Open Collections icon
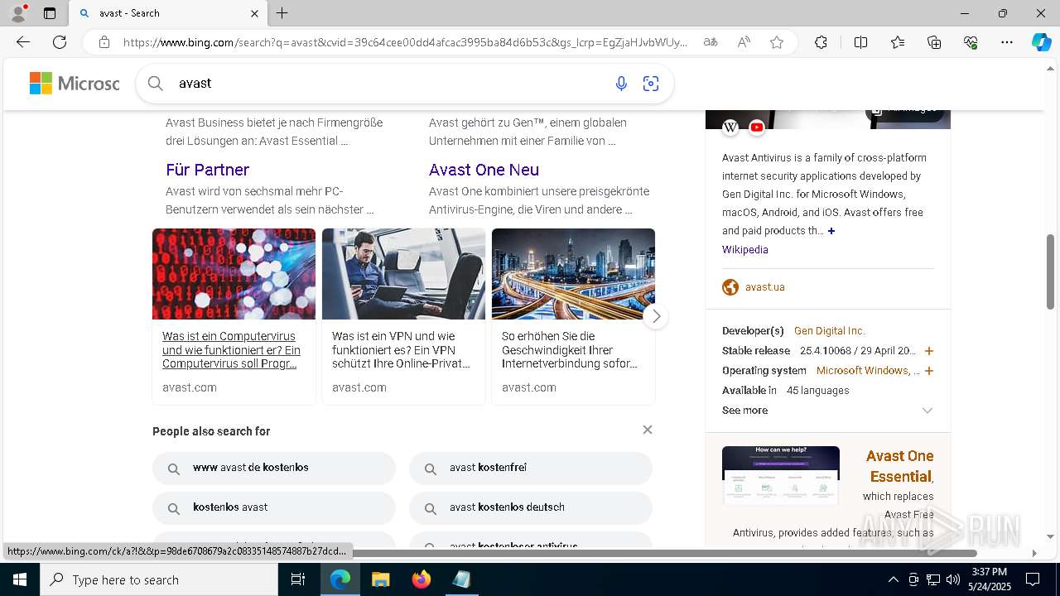The height and width of the screenshot is (596, 1060). 934,42
